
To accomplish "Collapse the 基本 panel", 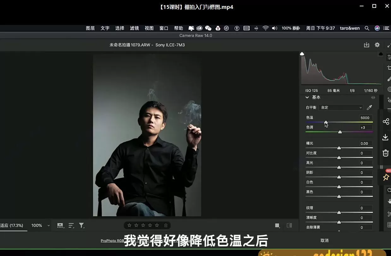I will (x=307, y=97).
